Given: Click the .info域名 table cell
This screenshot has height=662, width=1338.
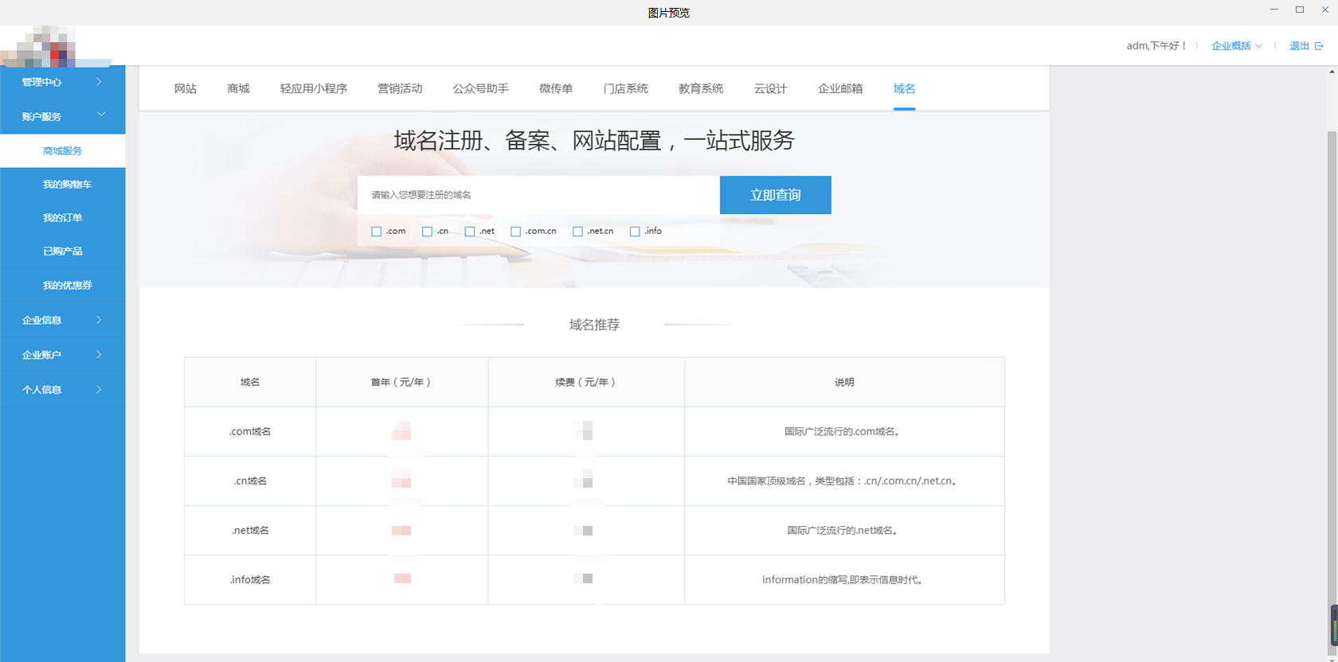Looking at the screenshot, I should click(250, 579).
